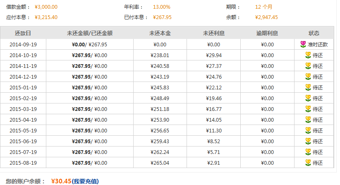Click the 未还本金 column header

160,33
